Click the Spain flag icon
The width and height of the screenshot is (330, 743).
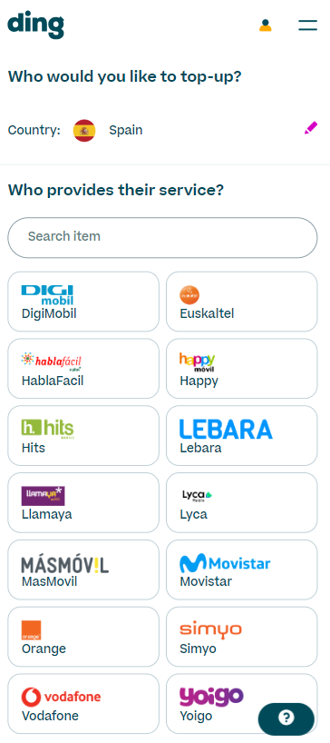(x=84, y=130)
